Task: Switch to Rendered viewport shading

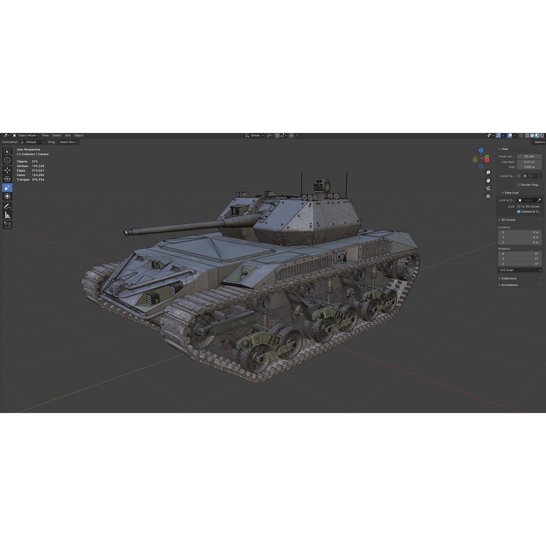Action: point(541,135)
